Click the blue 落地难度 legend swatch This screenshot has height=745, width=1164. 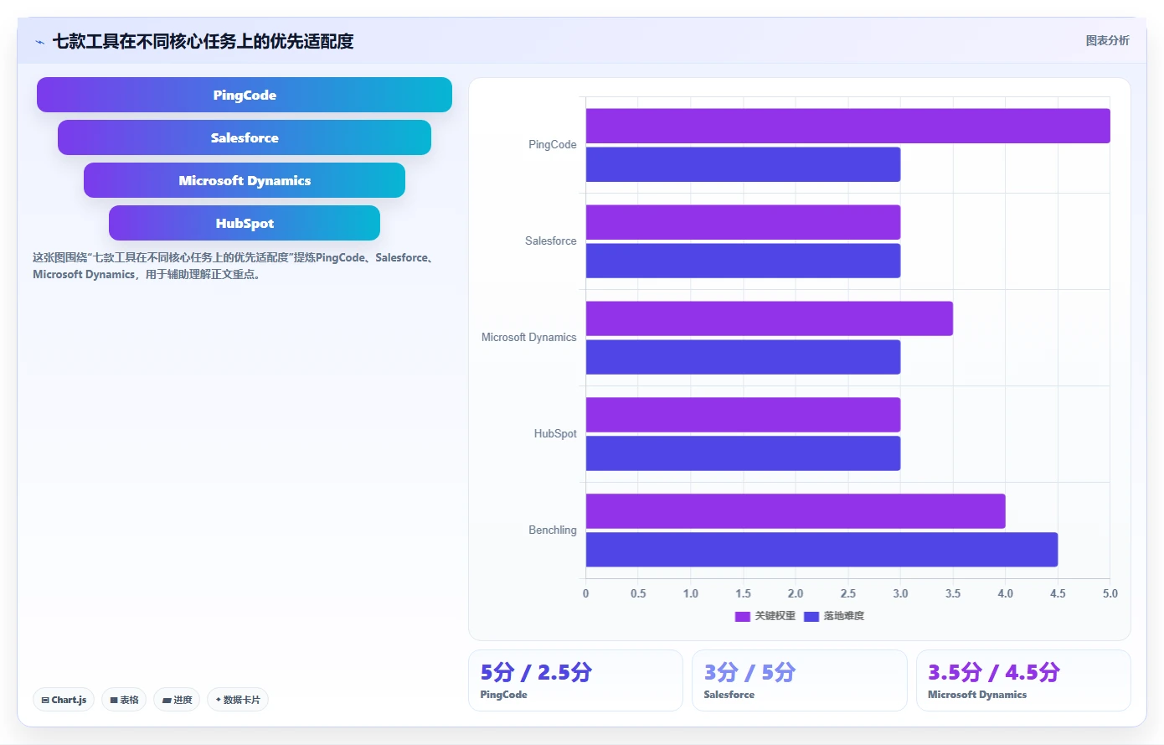coord(811,617)
